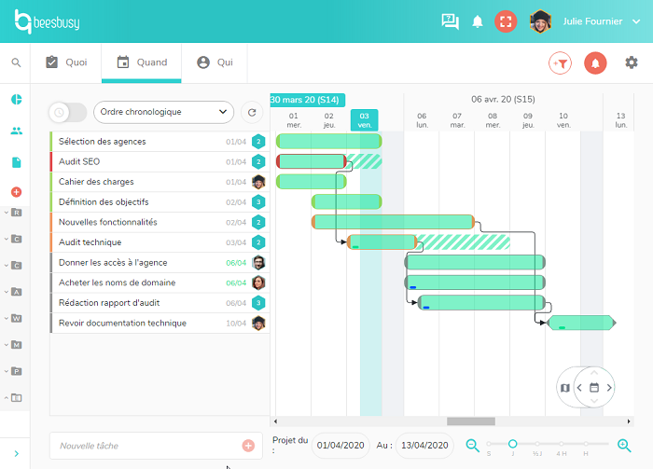Expand the left sidebar with bottom chevron
This screenshot has height=469, width=653.
coord(16,453)
